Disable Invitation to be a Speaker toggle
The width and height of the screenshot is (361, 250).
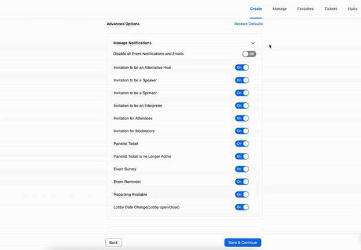(x=242, y=80)
